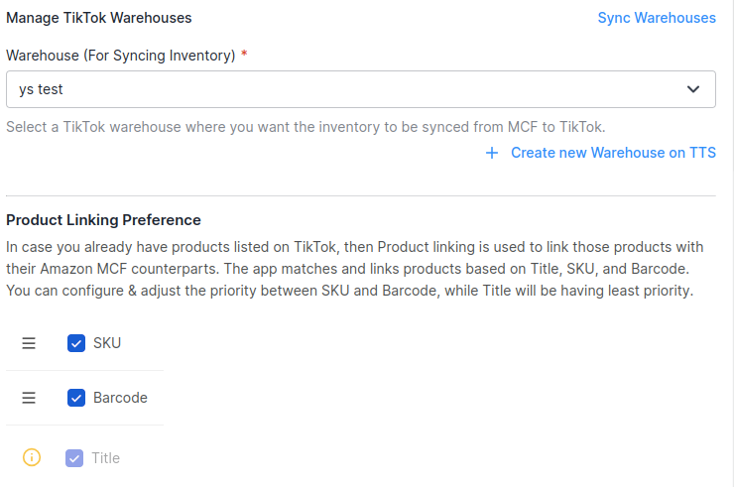Click the Warehouse (For Syncing Inventory) label

(121, 56)
